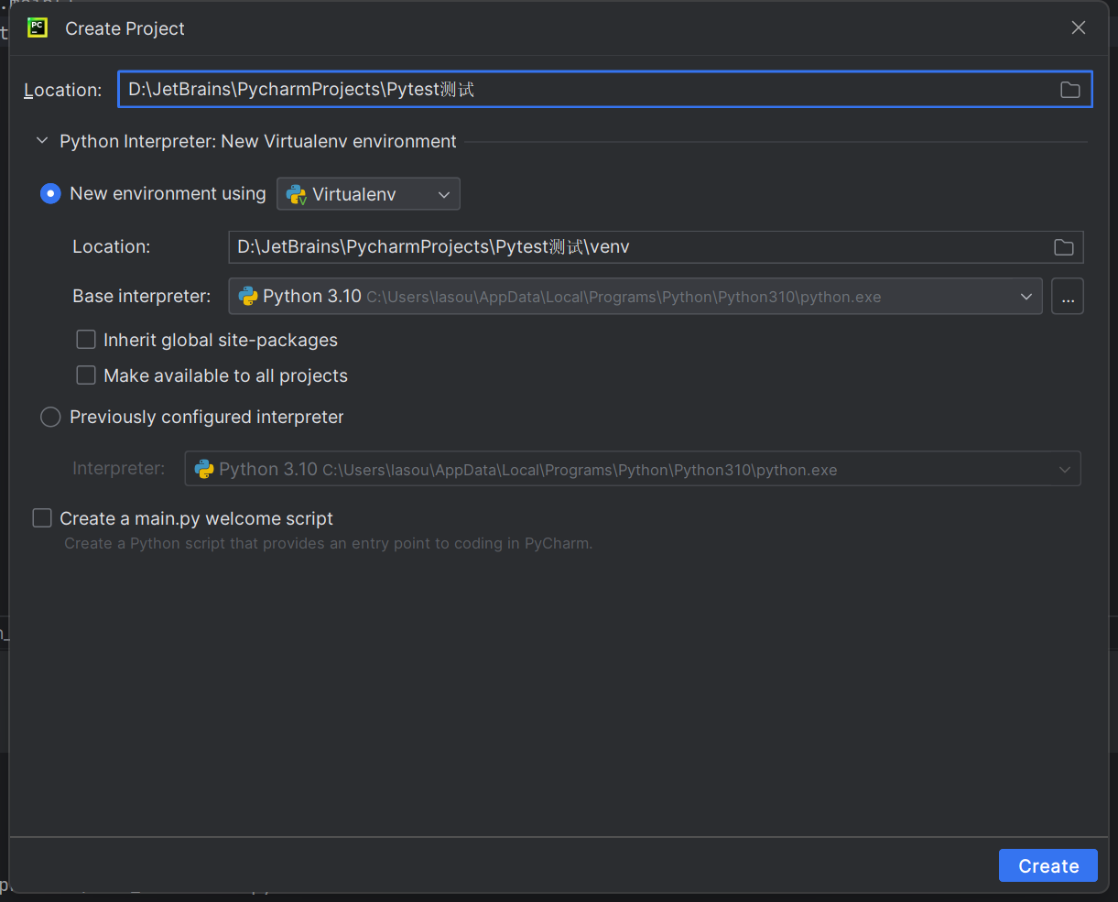Open the ellipsis button beside Base interpreter

[x=1068, y=297]
